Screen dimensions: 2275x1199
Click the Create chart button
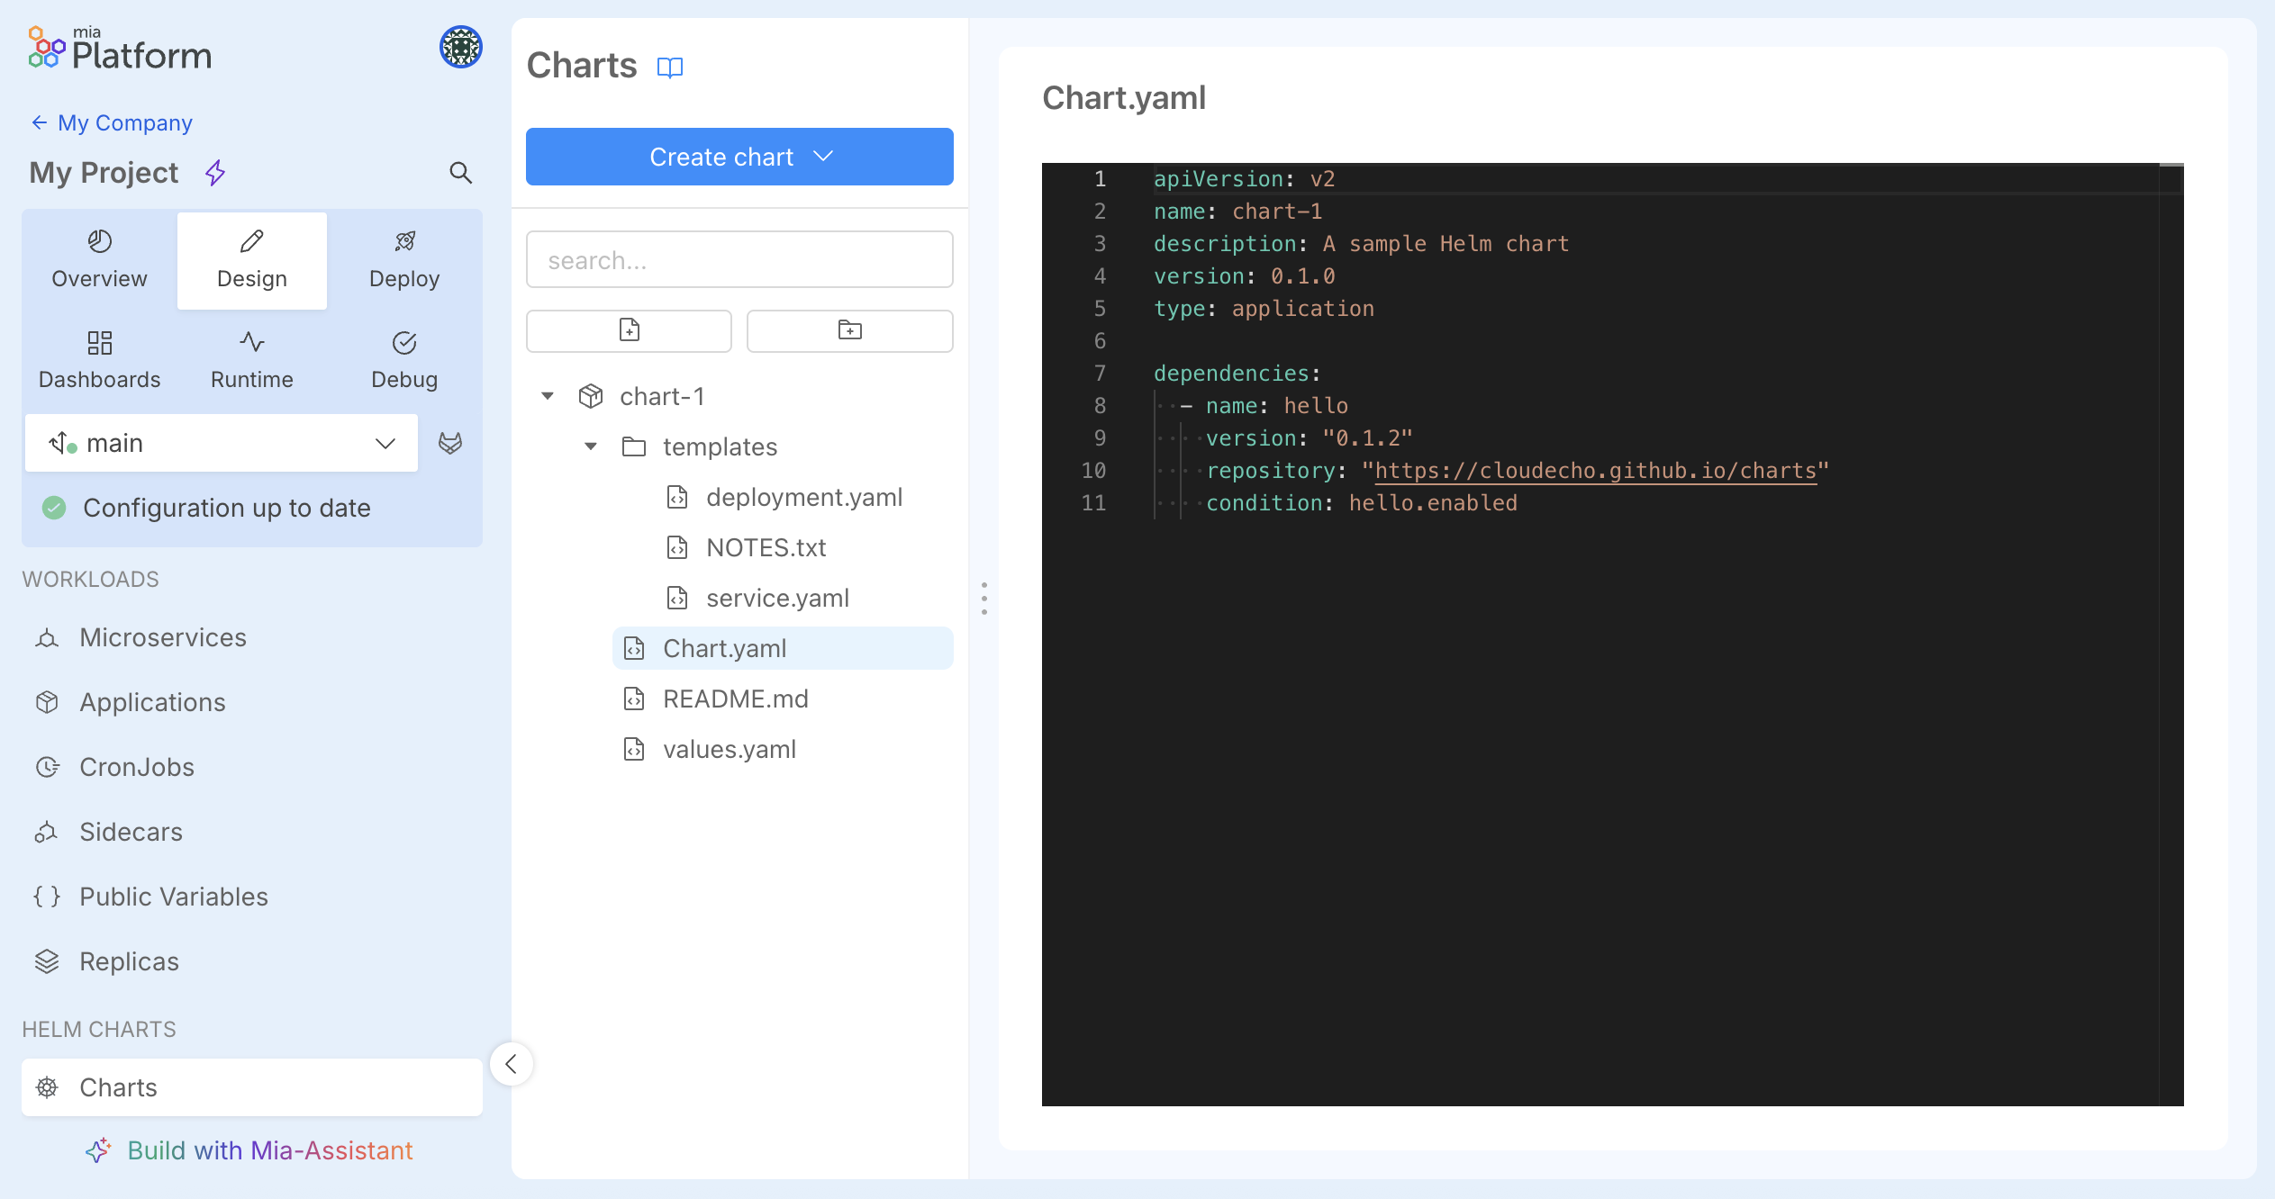739,156
